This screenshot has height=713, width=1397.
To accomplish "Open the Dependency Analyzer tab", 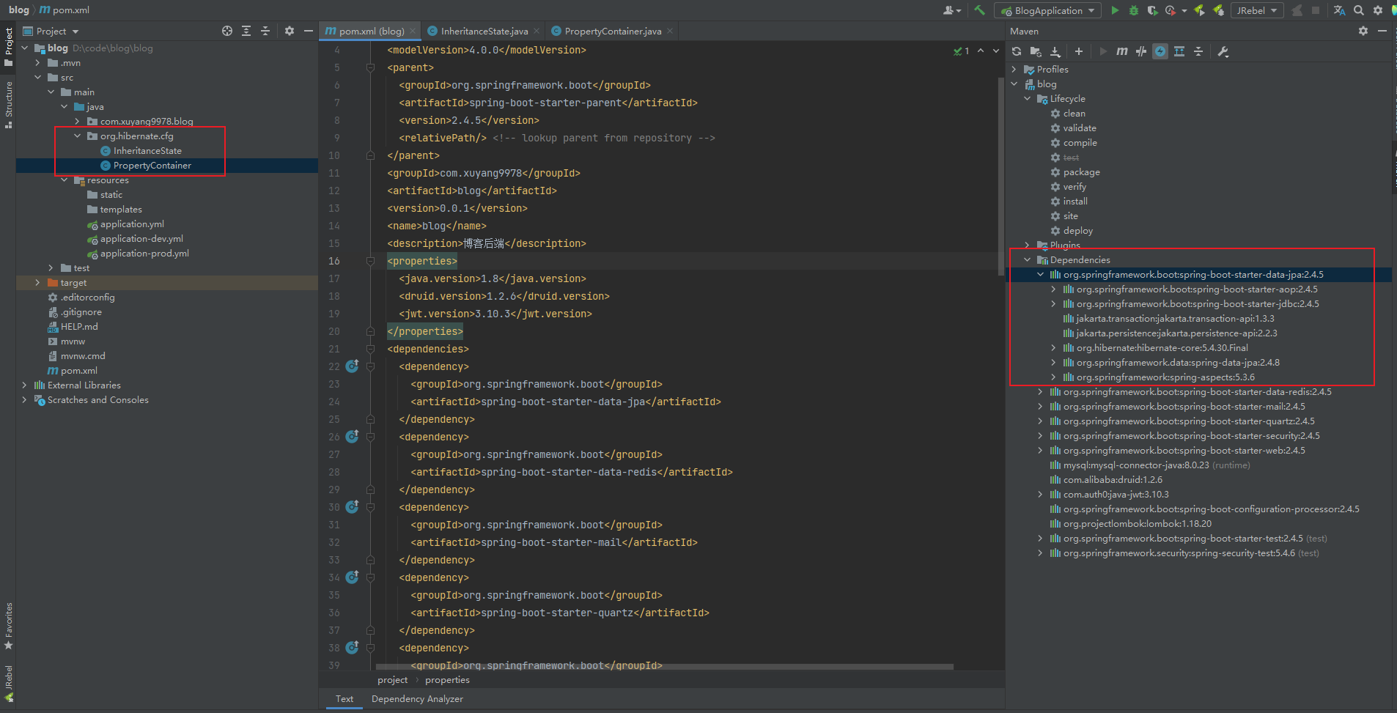I will click(x=417, y=699).
